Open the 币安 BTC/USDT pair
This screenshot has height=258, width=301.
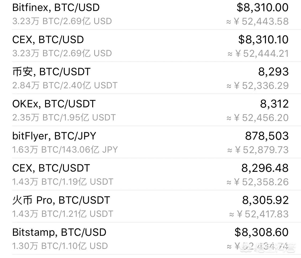tap(51, 72)
